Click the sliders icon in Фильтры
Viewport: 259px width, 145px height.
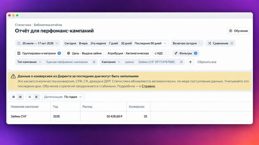(176, 53)
